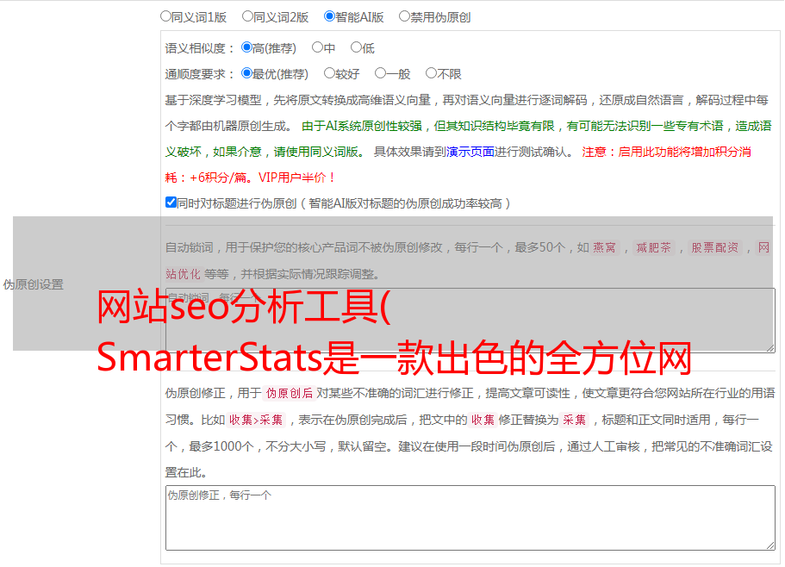
Task: Set 通顺度要求 to 较好
Action: 329,73
